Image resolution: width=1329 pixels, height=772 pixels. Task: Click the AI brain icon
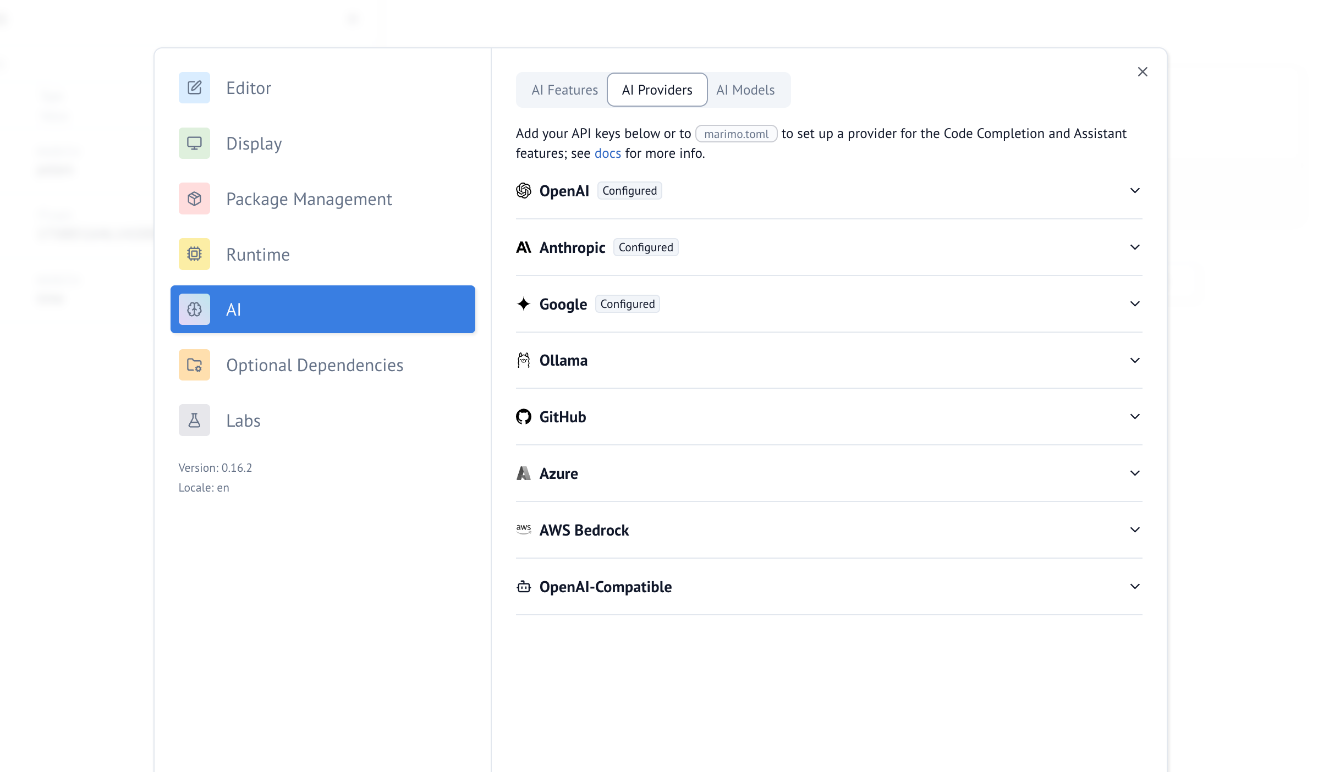[x=194, y=310]
